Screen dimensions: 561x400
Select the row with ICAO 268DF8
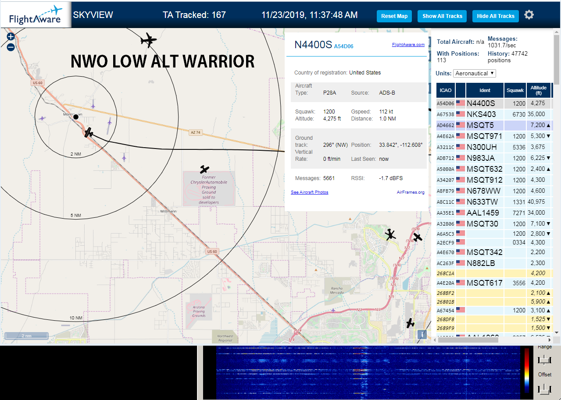pos(494,319)
